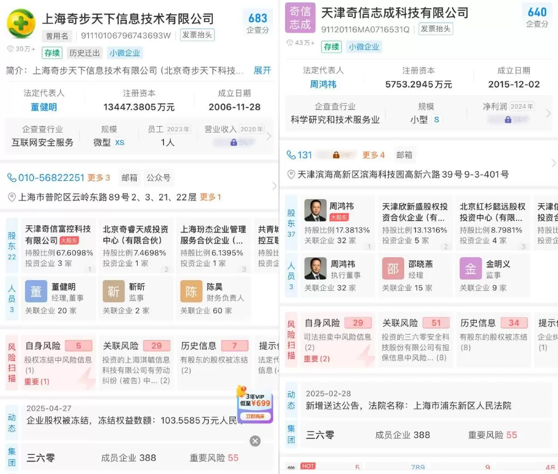
Task: Tap 邮箱 button of right company
Action: click(404, 155)
